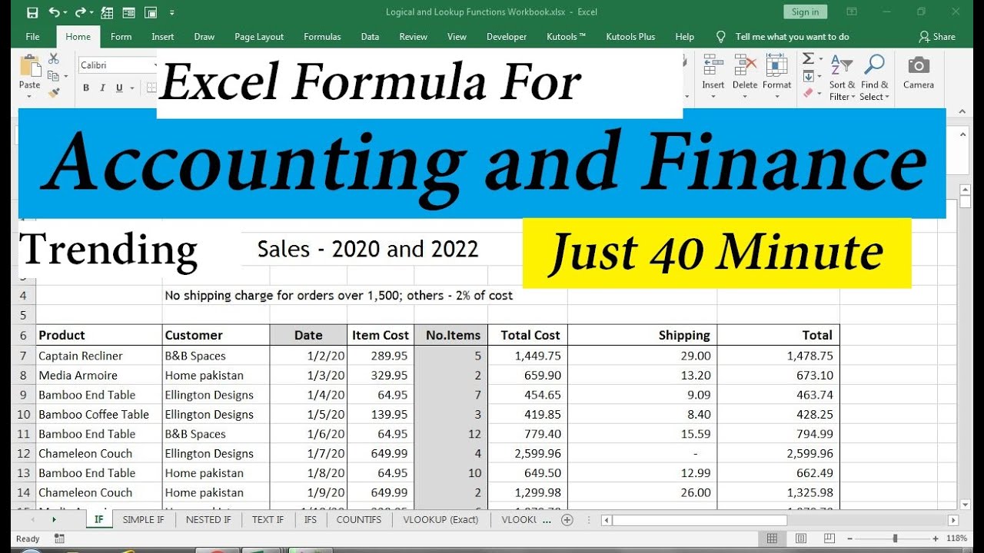
Task: Open the File menu
Action: point(32,37)
